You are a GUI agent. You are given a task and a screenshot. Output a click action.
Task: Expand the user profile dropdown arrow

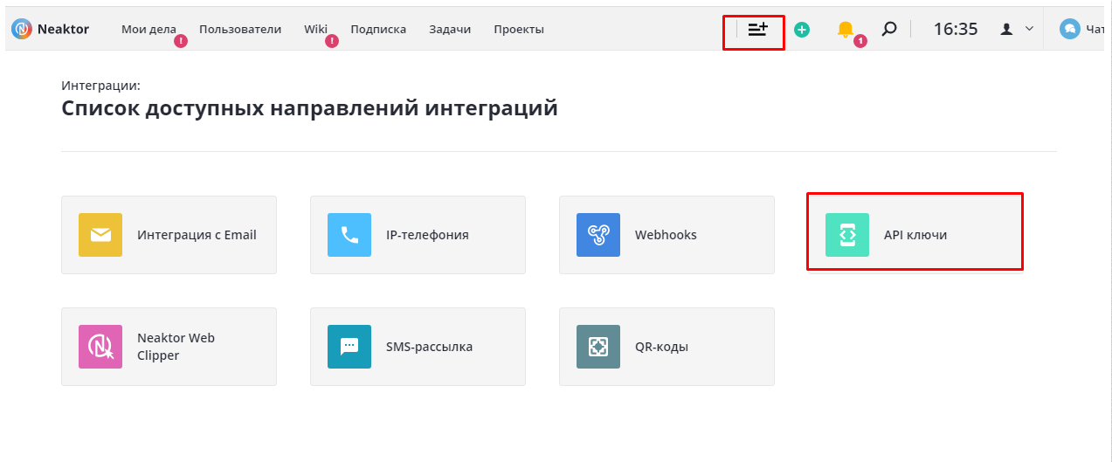tap(1029, 29)
